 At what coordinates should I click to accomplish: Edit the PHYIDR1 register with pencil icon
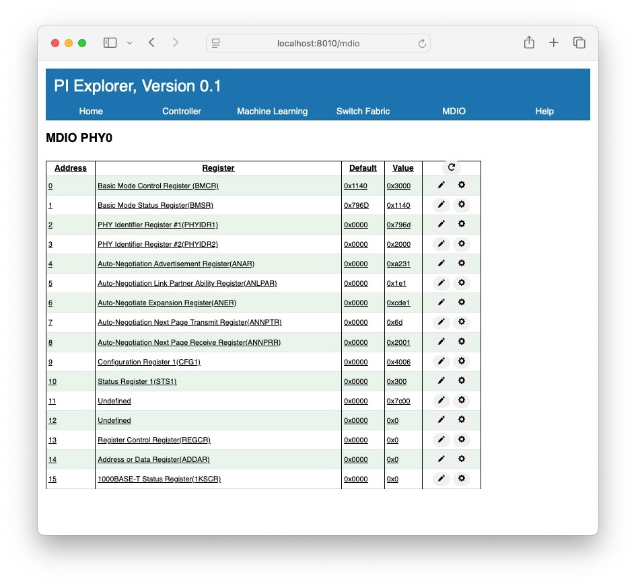tap(441, 224)
